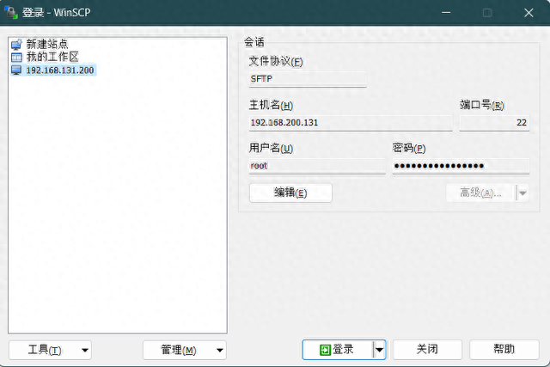The height and width of the screenshot is (367, 550).
Task: Click the 用户名(U) label
Action: pos(271,148)
